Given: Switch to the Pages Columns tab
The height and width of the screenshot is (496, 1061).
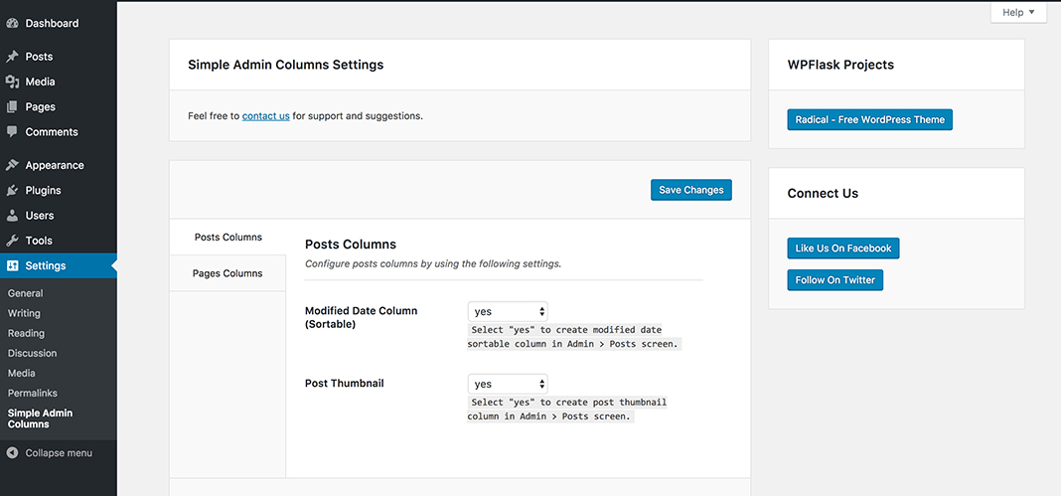Looking at the screenshot, I should tap(228, 273).
